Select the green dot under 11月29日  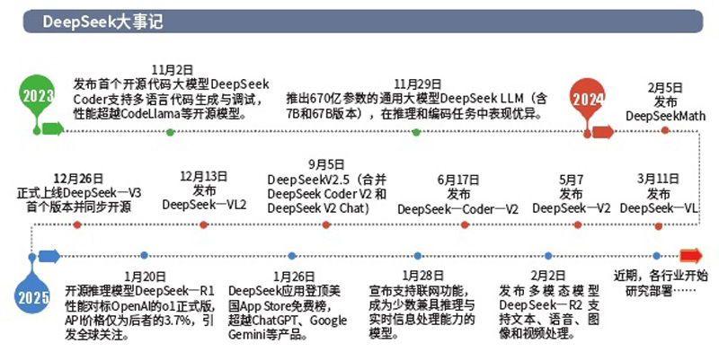coord(416,133)
